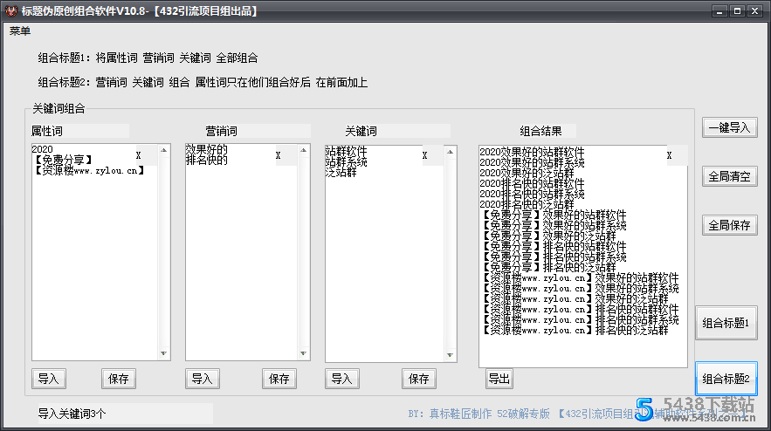Screen dimensions: 771x431
Task: Click the 属性词 column header label
Action: (47, 131)
